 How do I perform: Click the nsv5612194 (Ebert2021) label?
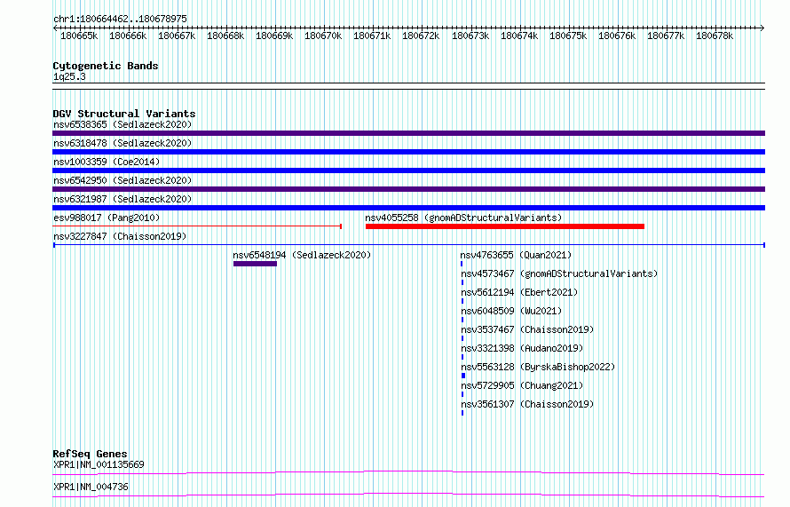(519, 292)
